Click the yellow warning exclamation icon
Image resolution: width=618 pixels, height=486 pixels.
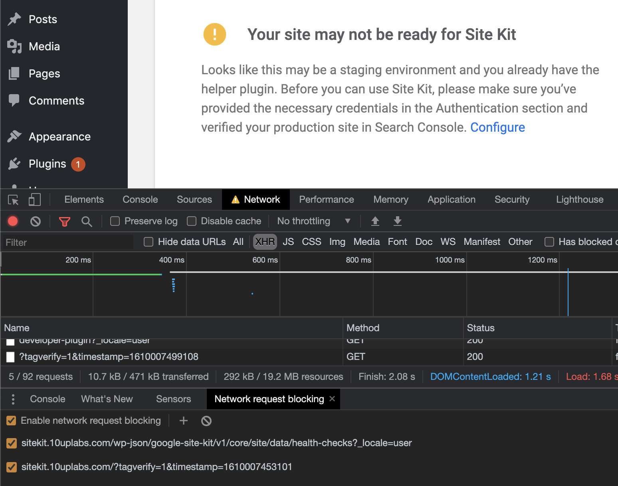215,34
